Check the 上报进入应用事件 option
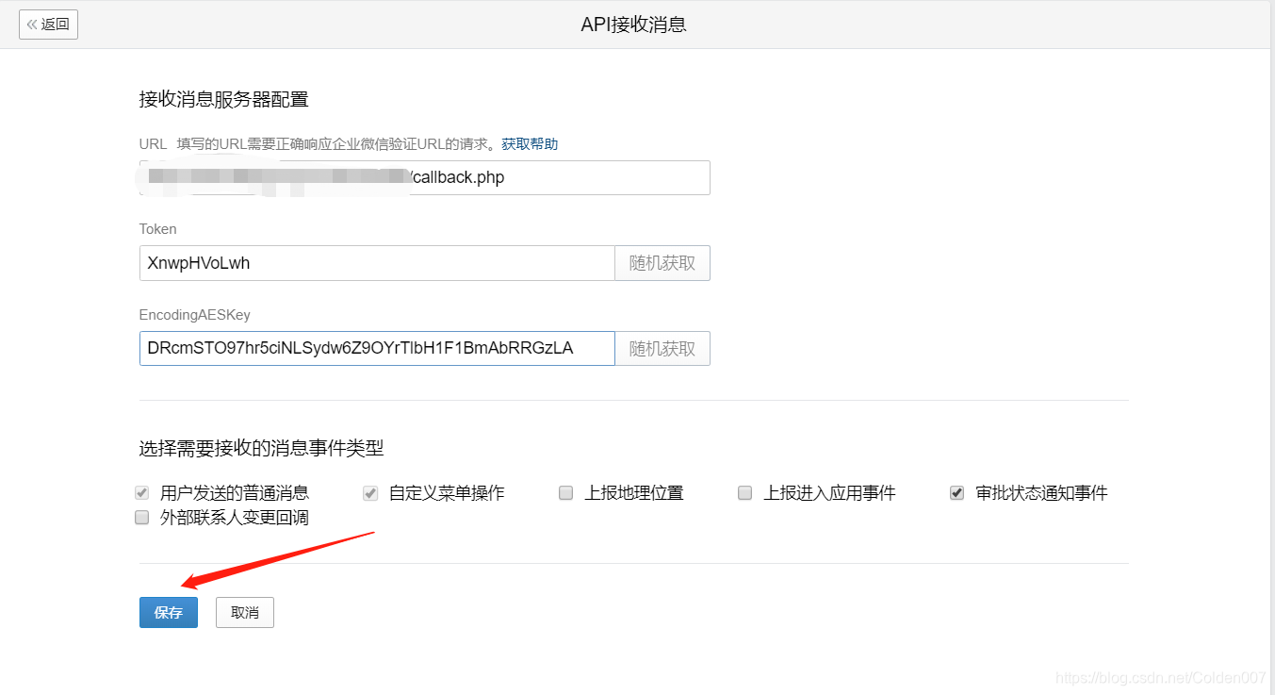The height and width of the screenshot is (695, 1275). point(744,492)
